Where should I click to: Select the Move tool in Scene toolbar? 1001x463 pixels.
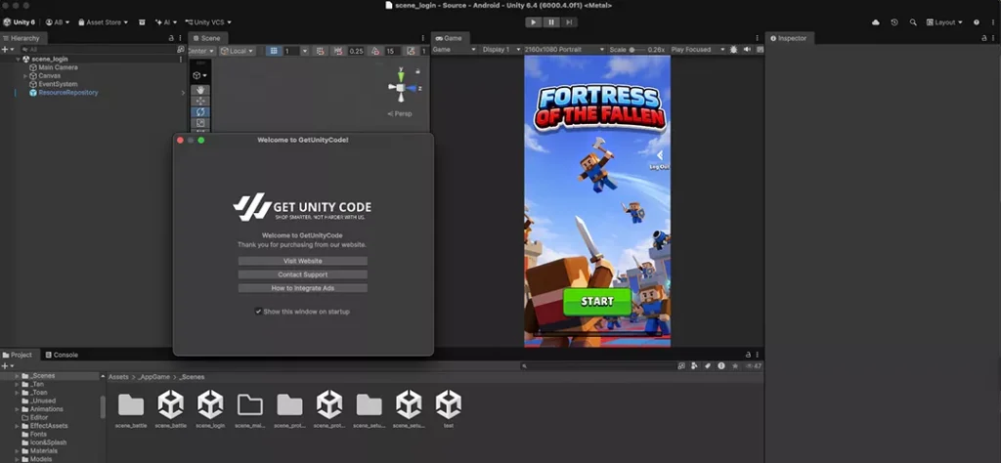(200, 101)
